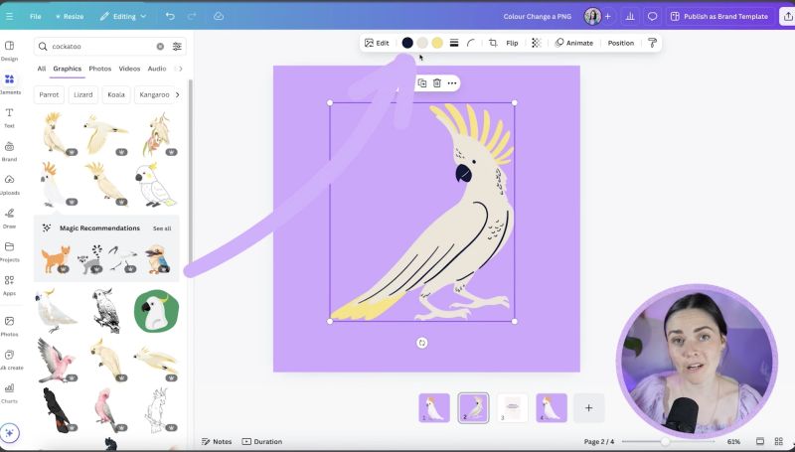Select the black cockatoo graphic
The width and height of the screenshot is (795, 452).
(x=57, y=410)
